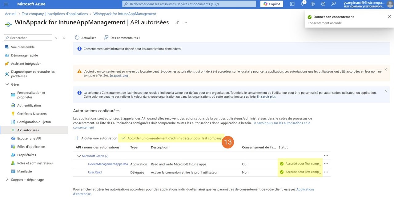Open Copilot from the top bar
This screenshot has height=199, width=394.
click(x=271, y=4)
